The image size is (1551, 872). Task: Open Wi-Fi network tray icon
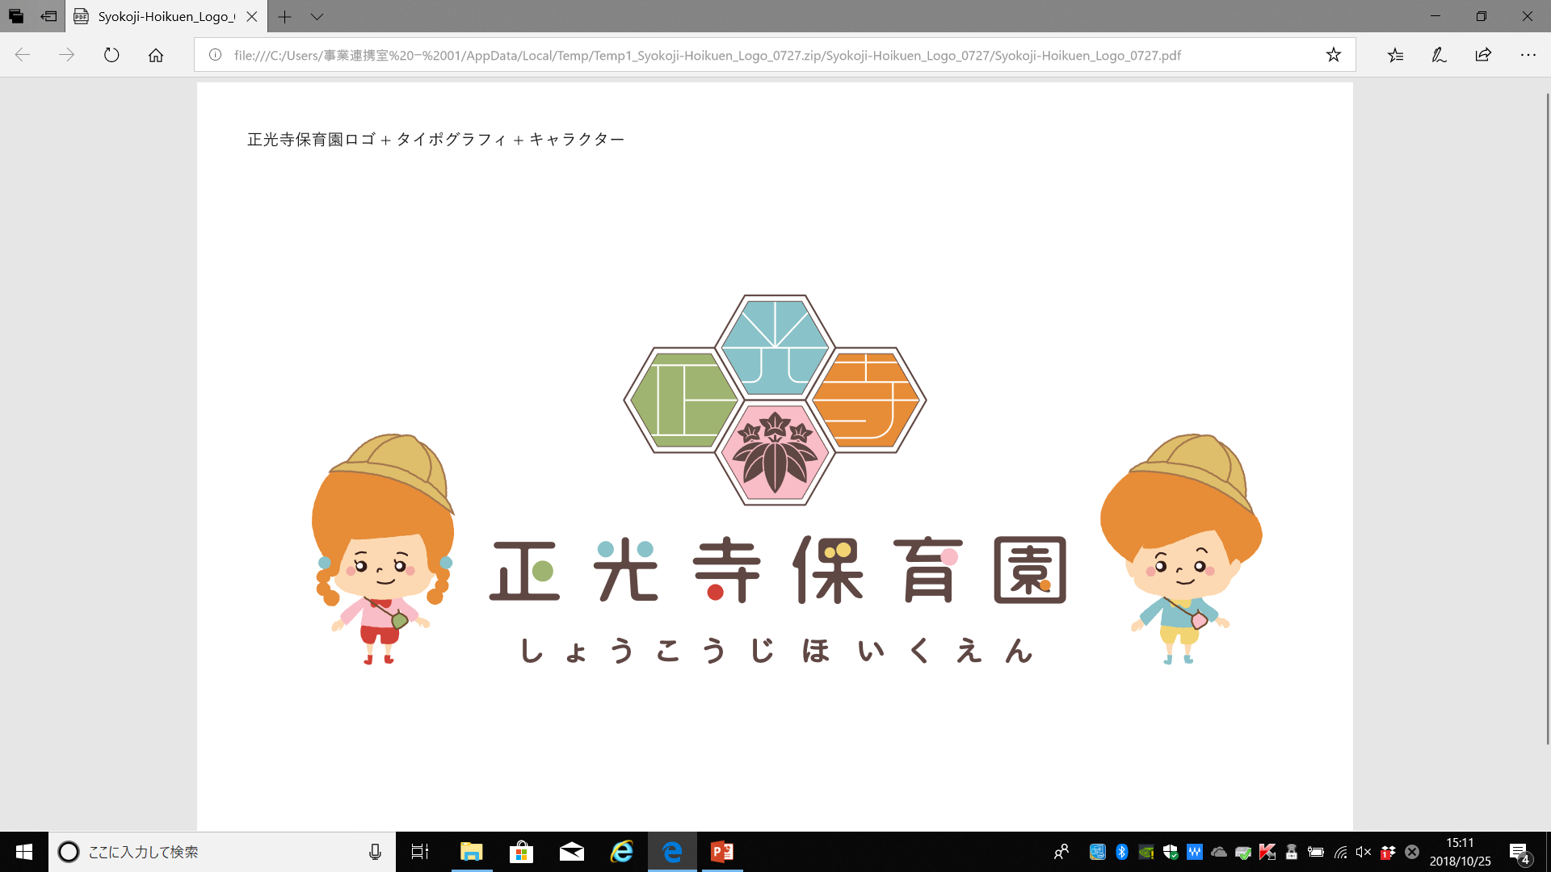tap(1340, 852)
